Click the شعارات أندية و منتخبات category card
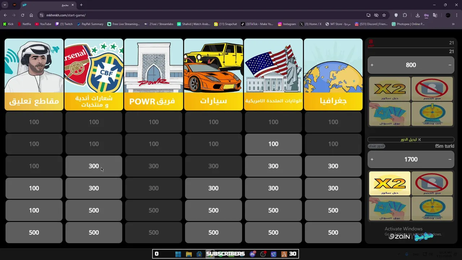The height and width of the screenshot is (260, 462). pos(94,74)
